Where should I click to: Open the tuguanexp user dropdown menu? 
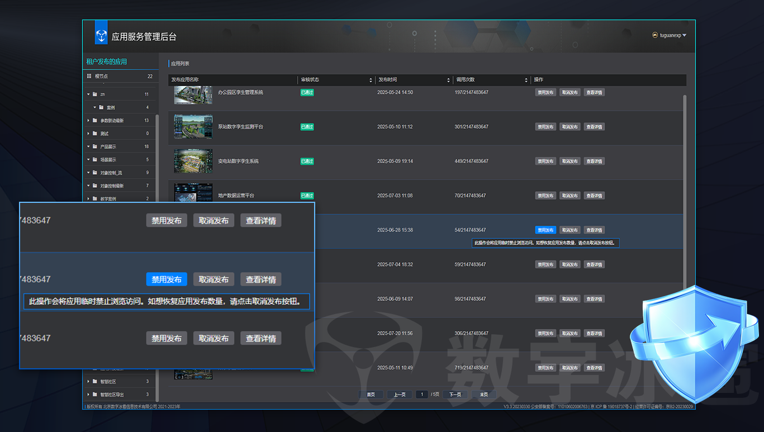[684, 35]
